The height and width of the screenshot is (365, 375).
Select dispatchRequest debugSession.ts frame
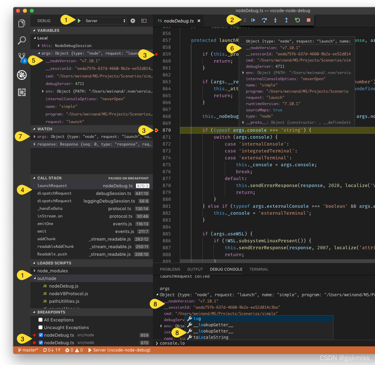[x=92, y=193]
